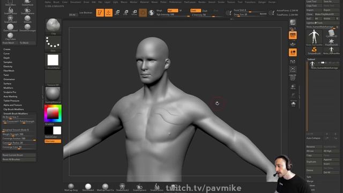Image resolution: width=343 pixels, height=193 pixels.
Task: Toggle the orange Gizmo 3D button
Action: click(143, 13)
